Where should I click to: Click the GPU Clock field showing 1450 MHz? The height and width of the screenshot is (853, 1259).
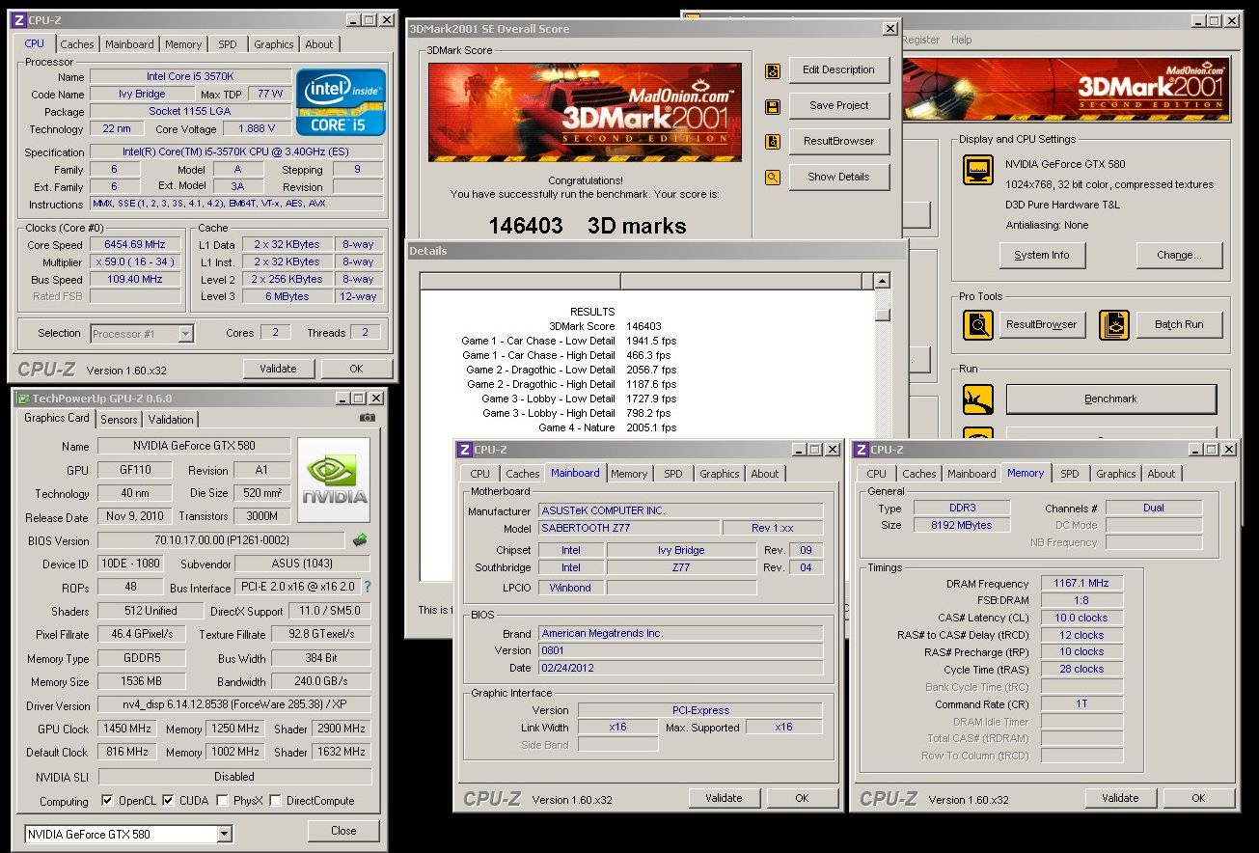[x=127, y=729]
